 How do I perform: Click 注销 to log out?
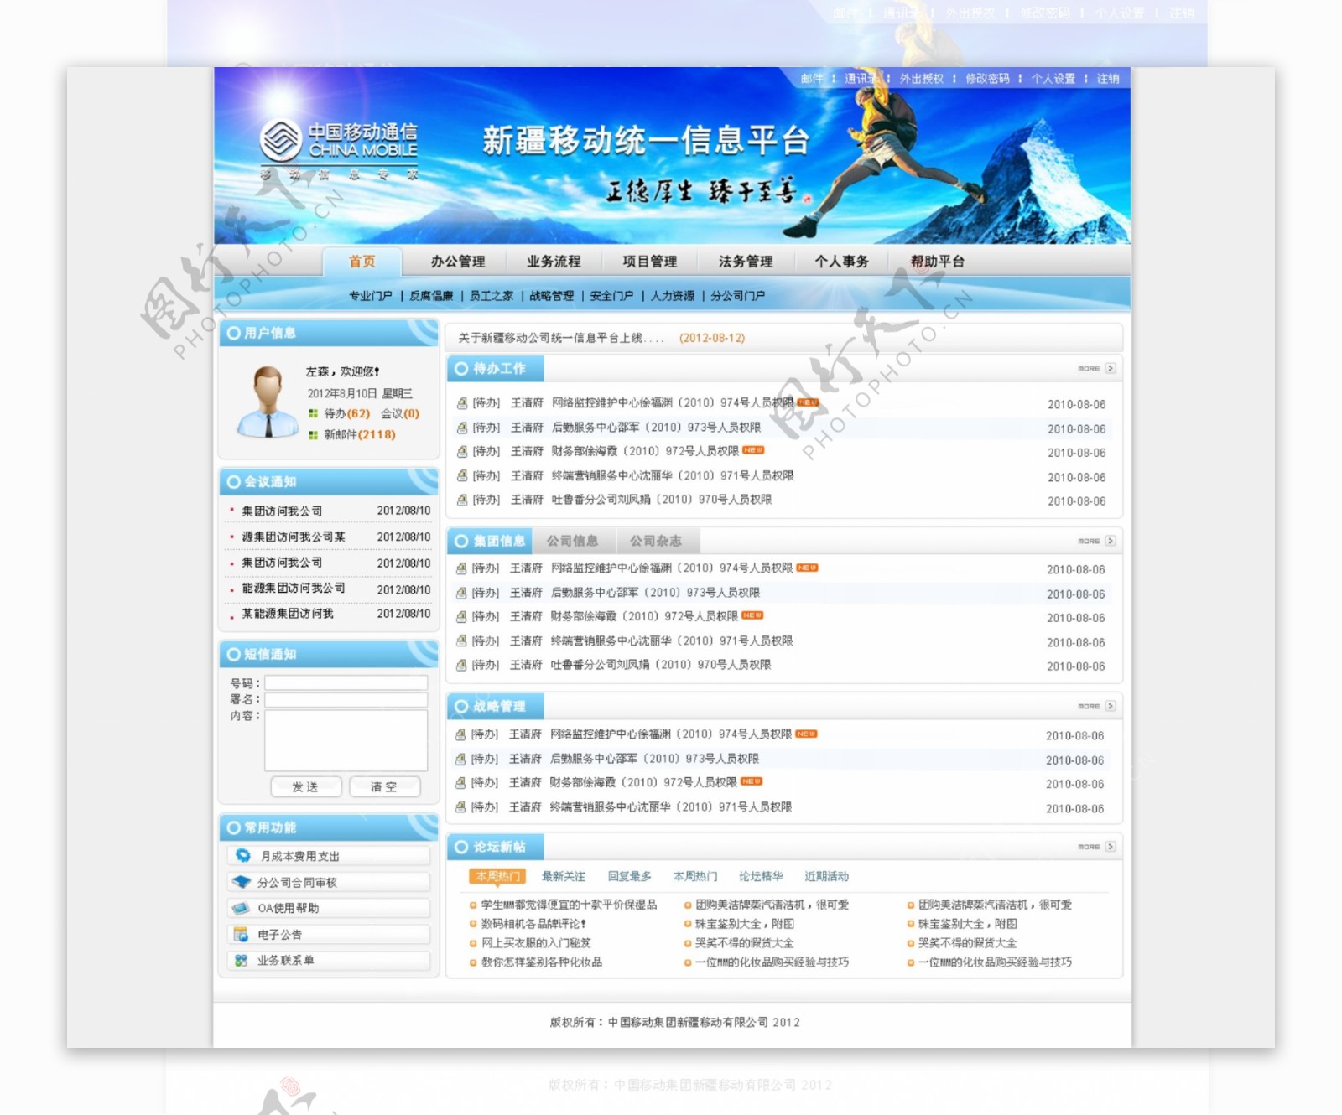click(x=1108, y=79)
